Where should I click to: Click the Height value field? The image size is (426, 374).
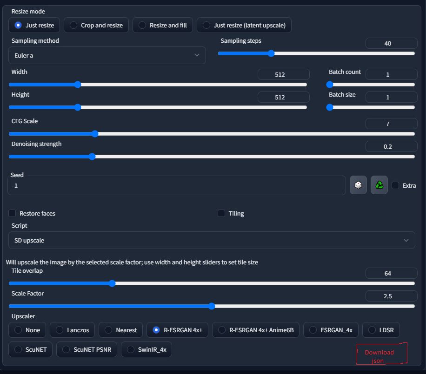coord(283,97)
